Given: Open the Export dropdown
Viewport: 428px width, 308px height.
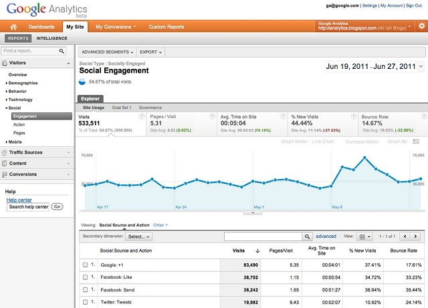Looking at the screenshot, I should click(x=150, y=52).
